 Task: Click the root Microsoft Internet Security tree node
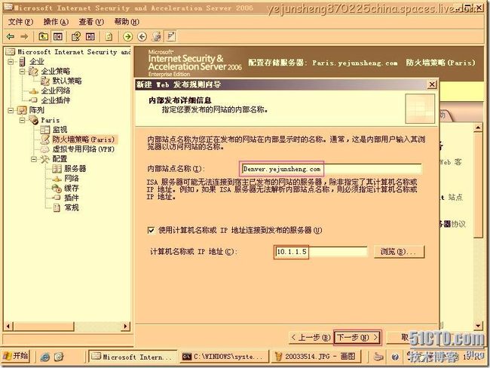(74, 52)
